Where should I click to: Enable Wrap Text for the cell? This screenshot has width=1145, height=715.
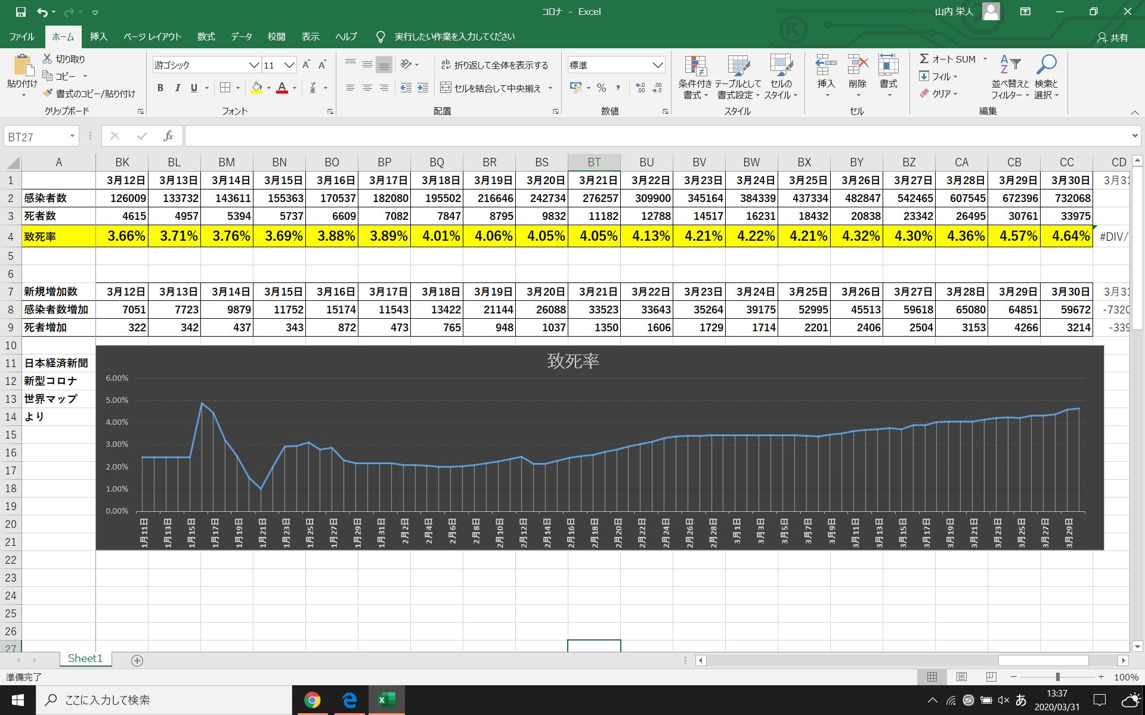tap(494, 65)
